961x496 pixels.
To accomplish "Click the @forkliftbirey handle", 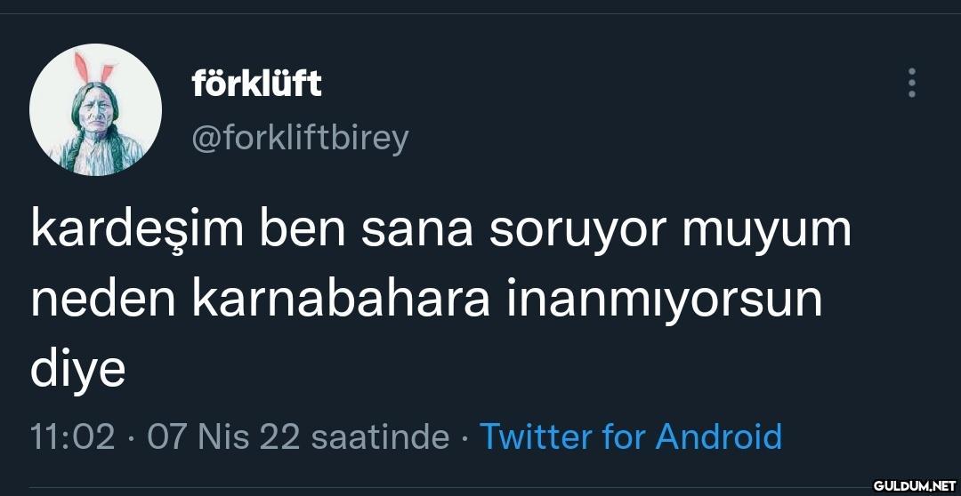I will tap(300, 138).
